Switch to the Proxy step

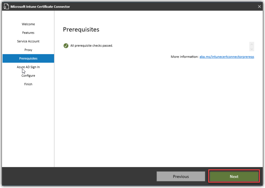coord(28,50)
